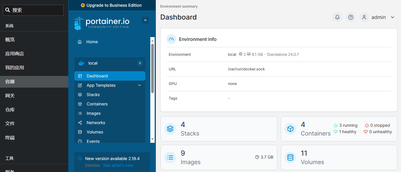401x172 pixels.
Task: Click the Stacks layers icon tile
Action: [170, 129]
